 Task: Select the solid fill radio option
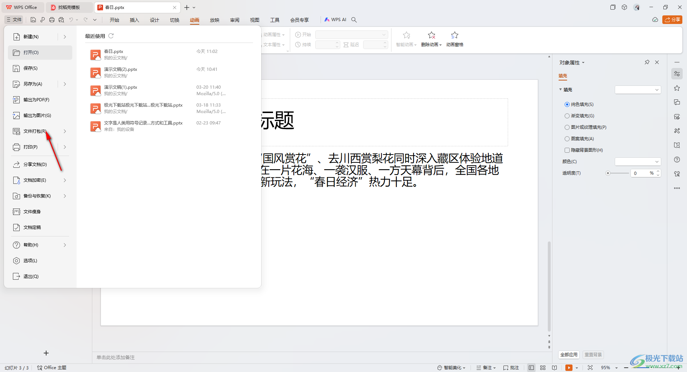[567, 104]
